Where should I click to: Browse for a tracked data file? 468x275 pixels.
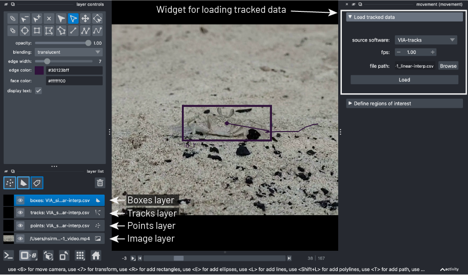click(448, 65)
